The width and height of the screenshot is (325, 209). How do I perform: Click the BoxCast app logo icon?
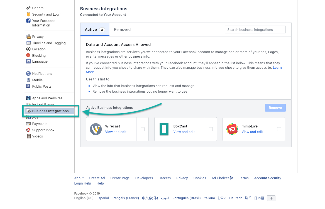click(164, 129)
